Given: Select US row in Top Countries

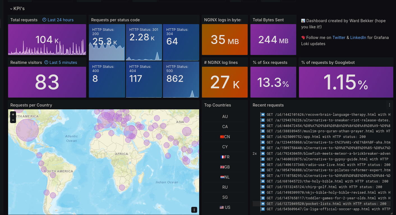Looking at the screenshot, I should point(225,207).
